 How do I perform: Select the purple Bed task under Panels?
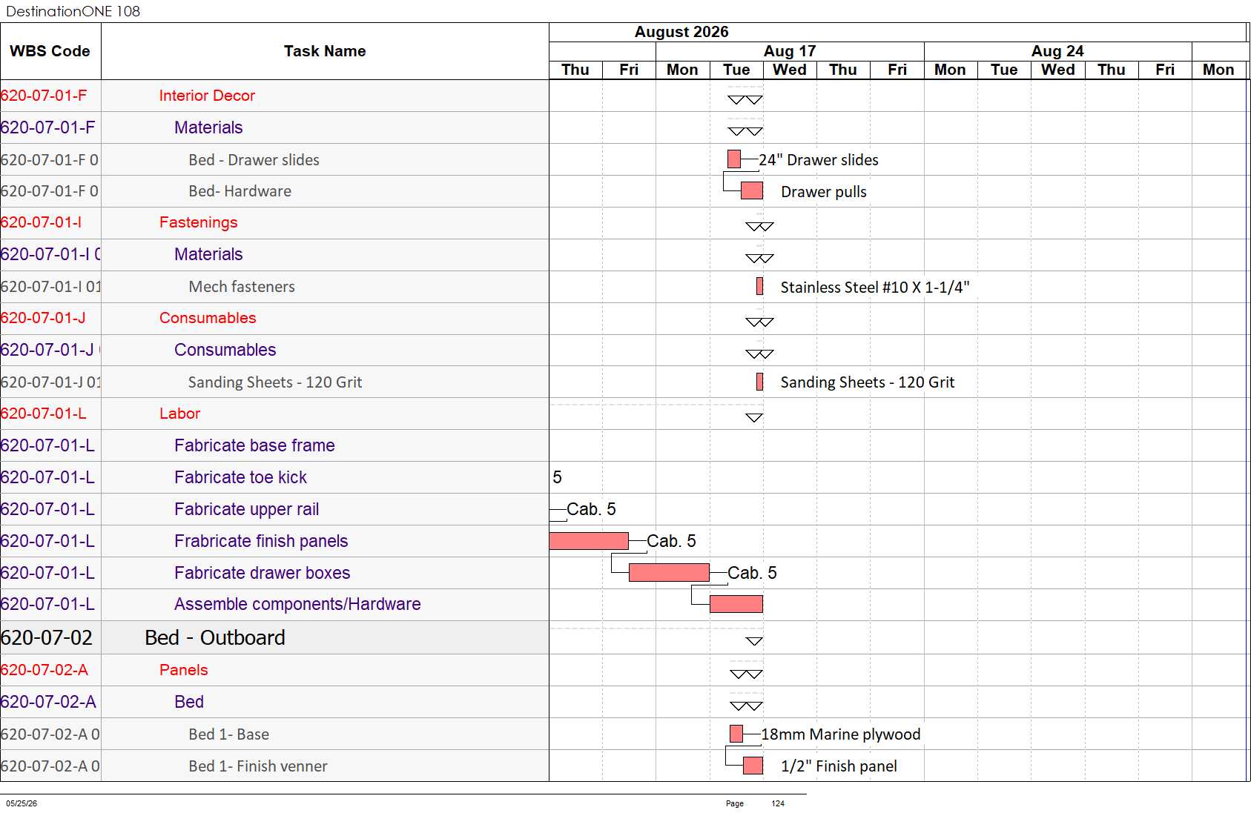(189, 702)
